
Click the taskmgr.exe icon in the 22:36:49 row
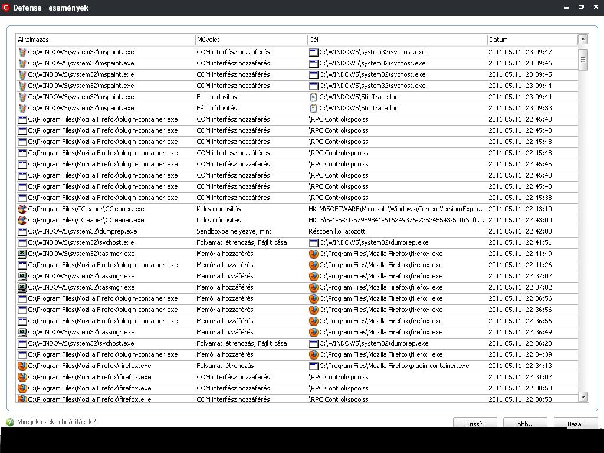click(x=22, y=332)
